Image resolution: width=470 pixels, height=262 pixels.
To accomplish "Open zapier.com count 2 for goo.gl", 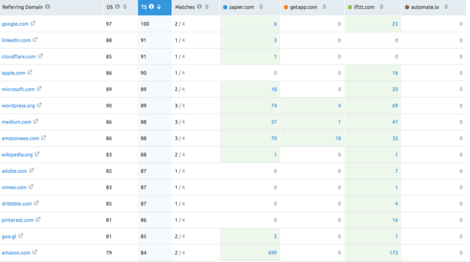I will [x=275, y=236].
